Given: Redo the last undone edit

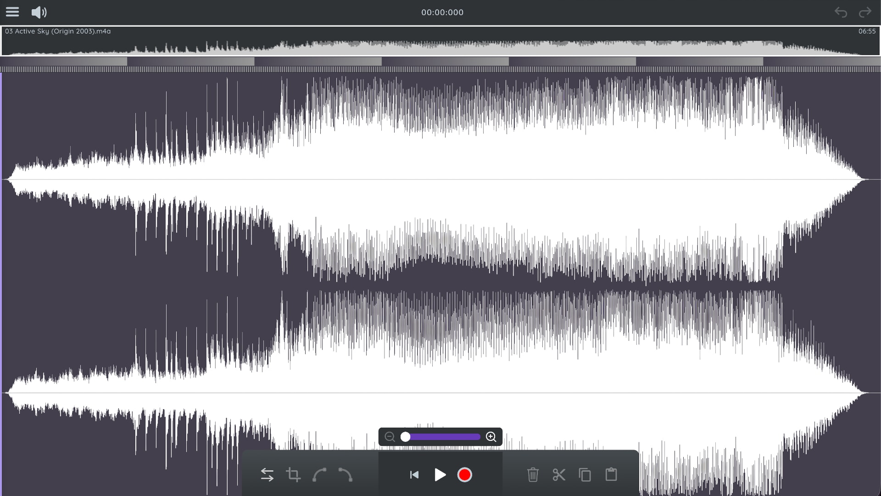Looking at the screenshot, I should click(x=865, y=12).
